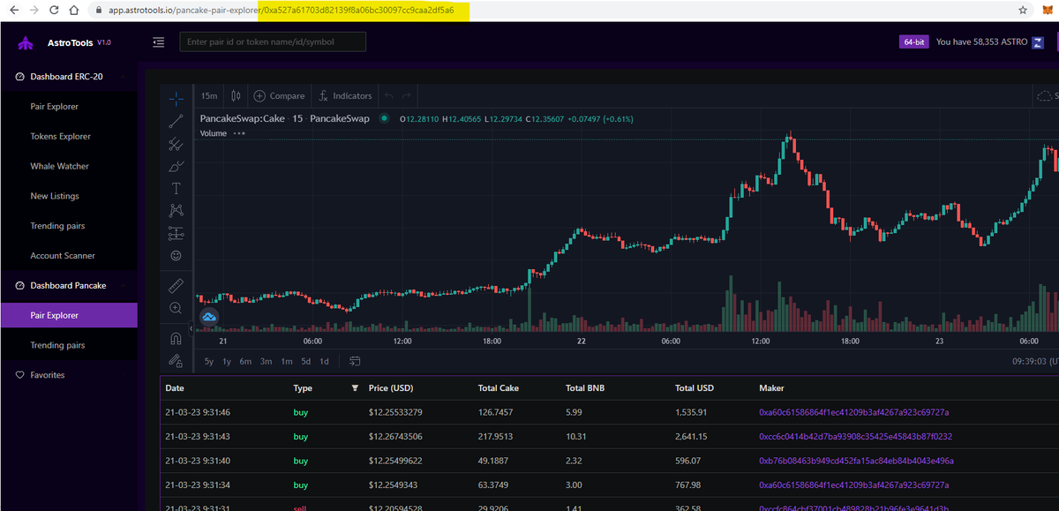Image resolution: width=1059 pixels, height=511 pixels.
Task: Set chart range to 3m
Action: (x=266, y=361)
